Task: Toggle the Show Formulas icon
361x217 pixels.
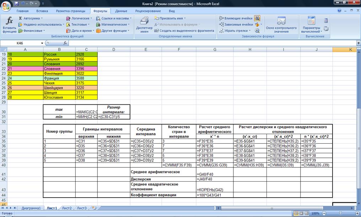Action: 257,18
